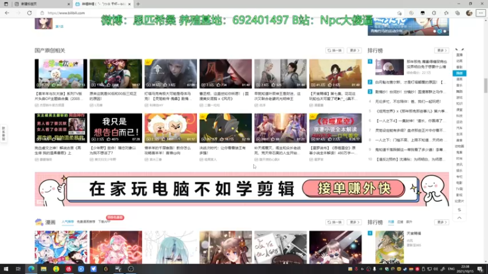Click the 接单赚外快 banner button

[x=354, y=189]
